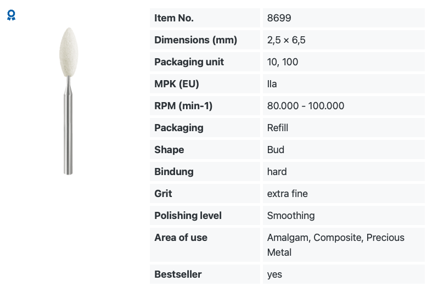Select the Bud shape value
Screen dimensions: 427x298
point(276,150)
